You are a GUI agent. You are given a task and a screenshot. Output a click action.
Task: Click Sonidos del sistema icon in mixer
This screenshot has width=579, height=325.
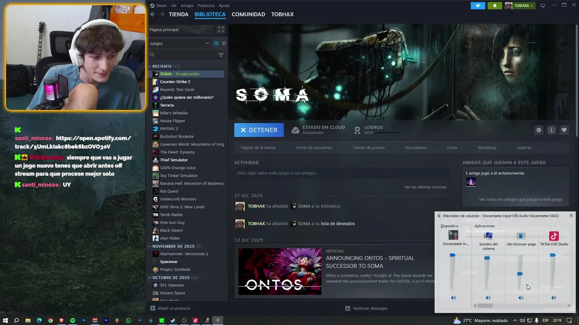click(x=488, y=235)
